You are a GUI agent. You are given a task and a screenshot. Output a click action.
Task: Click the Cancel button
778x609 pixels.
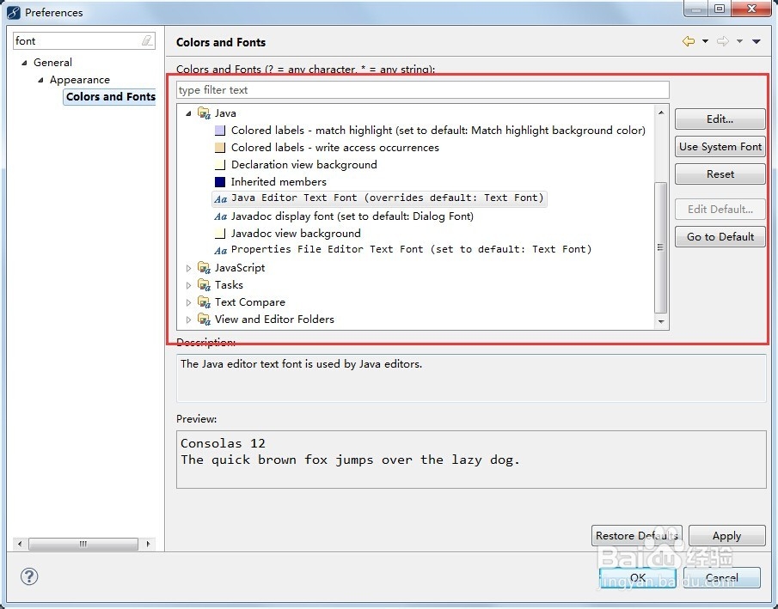point(722,578)
